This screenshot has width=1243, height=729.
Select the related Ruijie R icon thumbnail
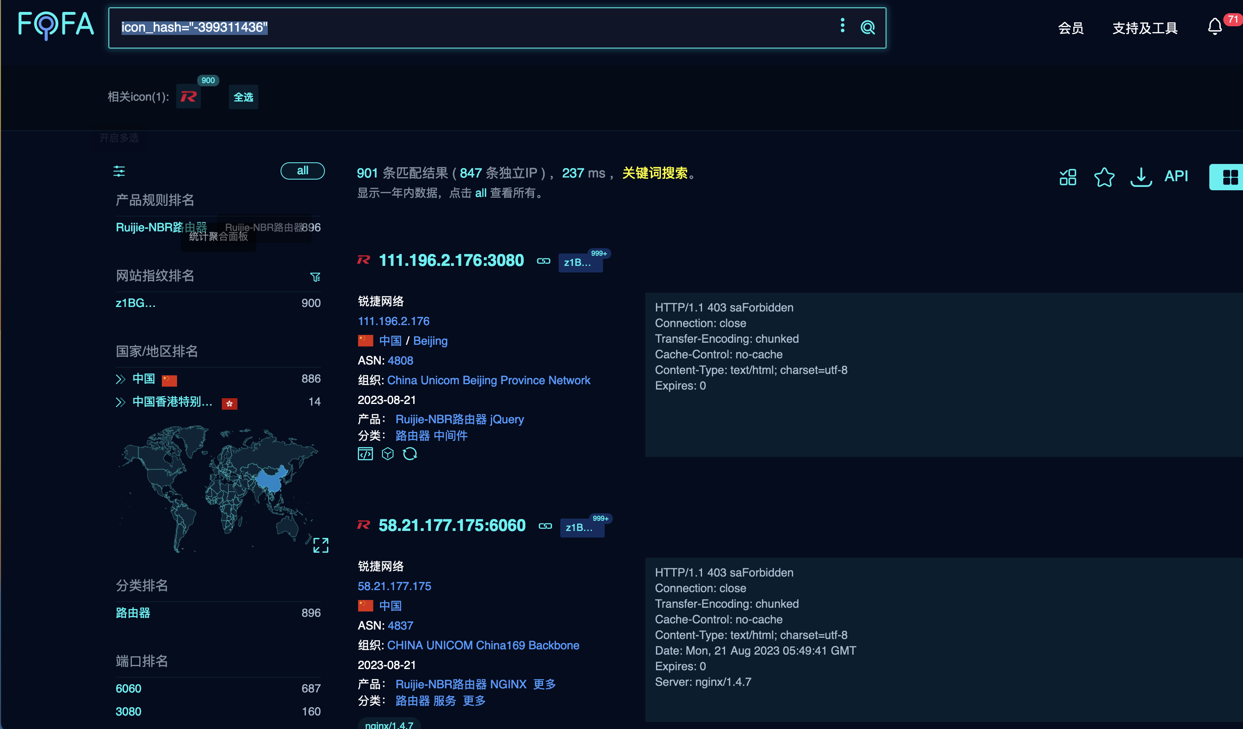(x=189, y=97)
